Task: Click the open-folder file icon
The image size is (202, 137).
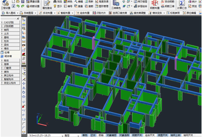Action: click(x=18, y=2)
